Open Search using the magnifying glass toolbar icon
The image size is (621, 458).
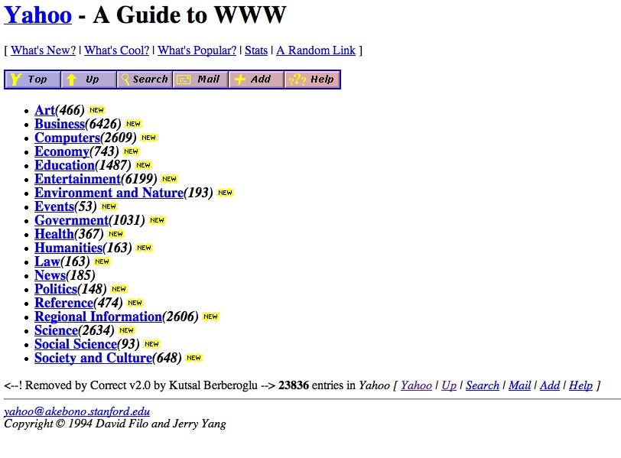click(144, 79)
